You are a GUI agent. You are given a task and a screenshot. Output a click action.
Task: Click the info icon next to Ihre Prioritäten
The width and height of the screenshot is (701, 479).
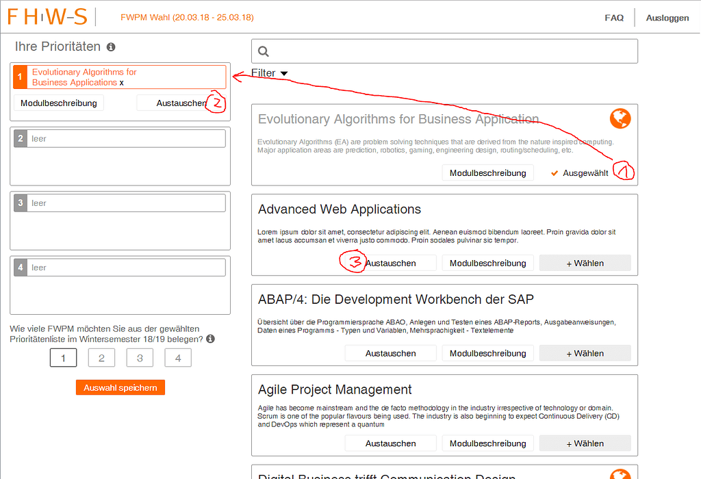[110, 47]
